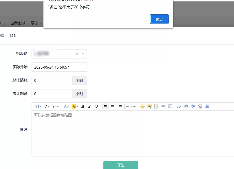This screenshot has width=234, height=169.
Task: Open the 更多 dropdown menu
Action: click(x=36, y=23)
